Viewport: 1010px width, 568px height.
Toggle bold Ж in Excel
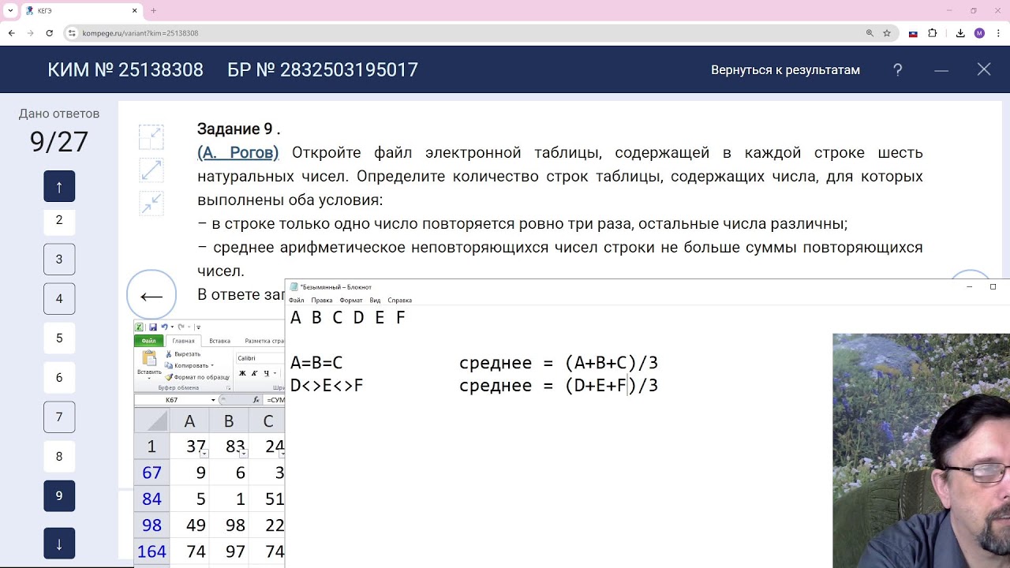tap(242, 373)
